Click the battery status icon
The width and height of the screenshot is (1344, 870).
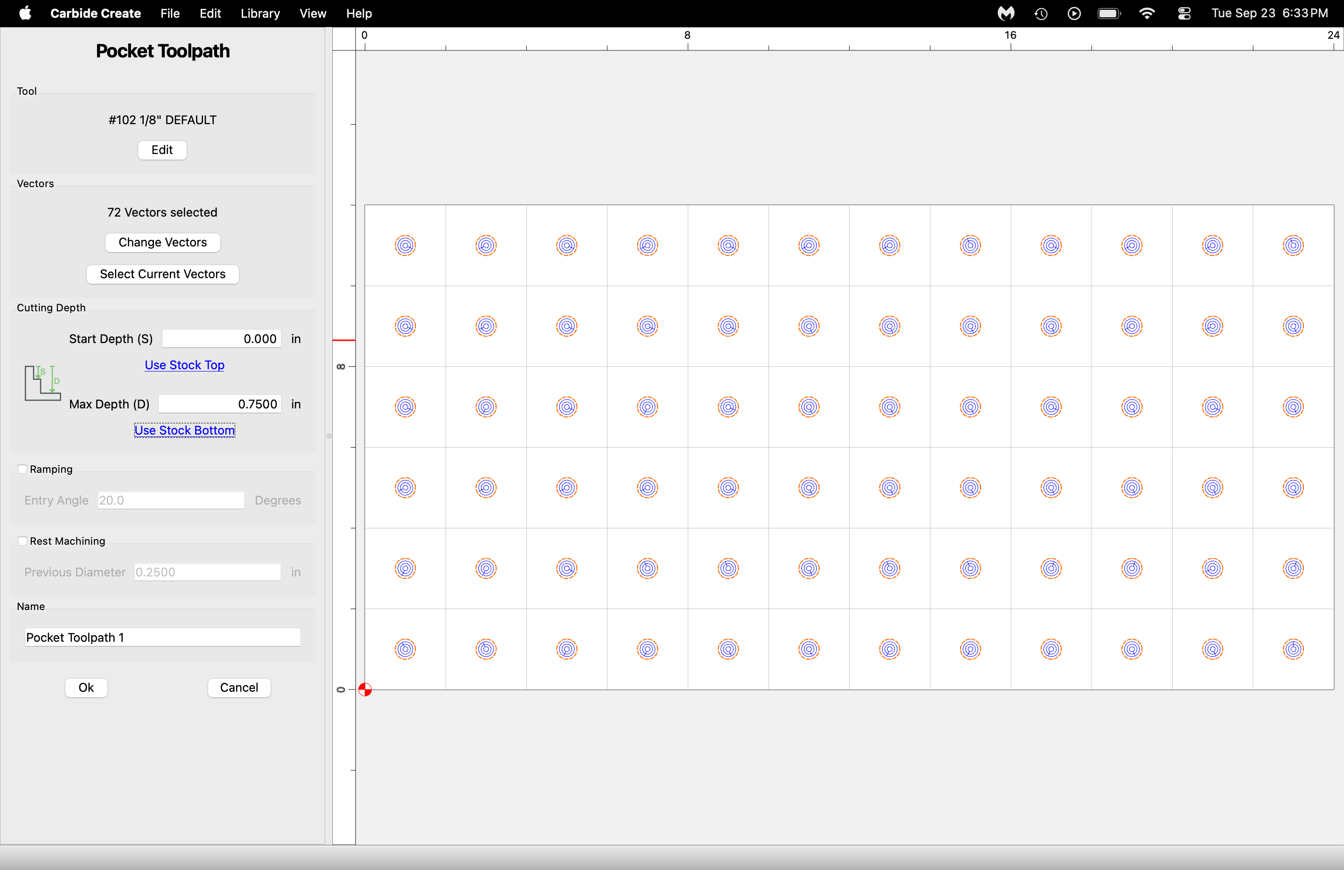pos(1109,13)
